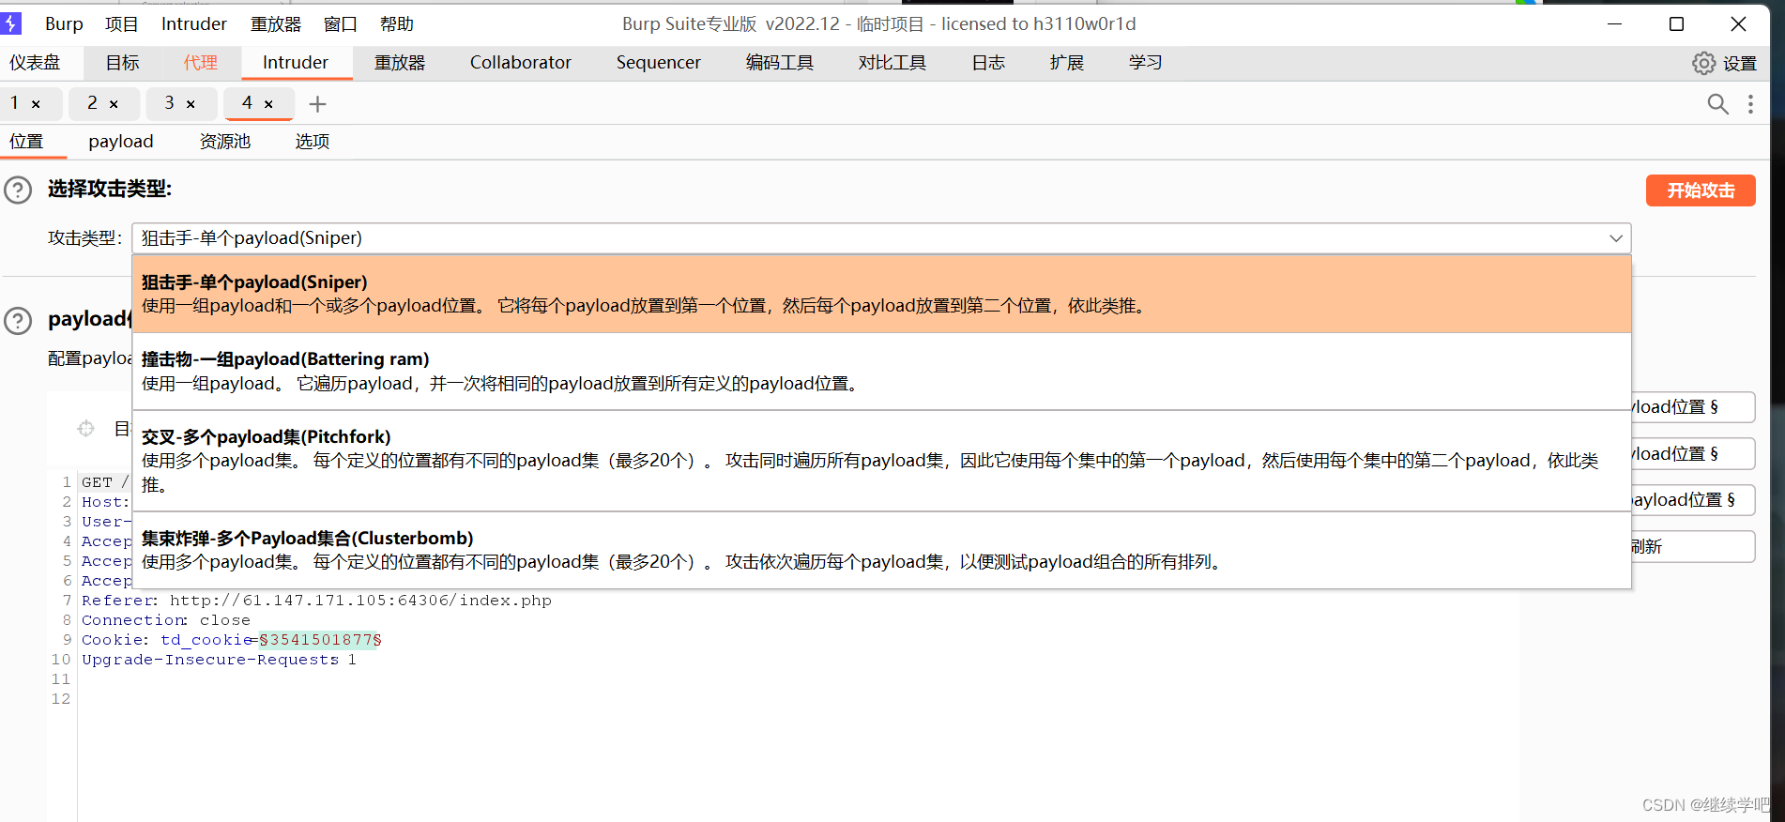The height and width of the screenshot is (822, 1785).
Task: Click empty request line 12 in editor
Action: 798,699
